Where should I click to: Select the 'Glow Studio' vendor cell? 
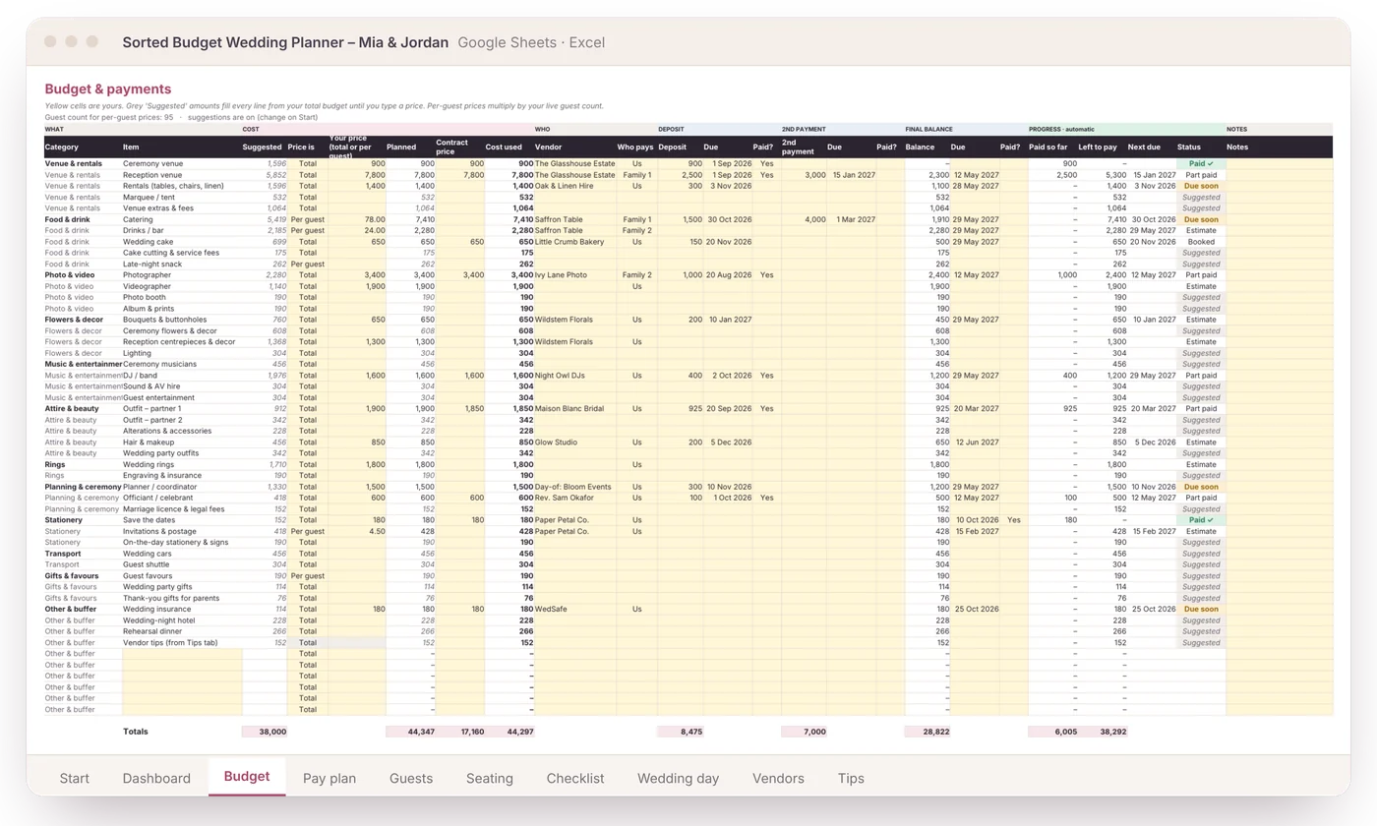[575, 442]
